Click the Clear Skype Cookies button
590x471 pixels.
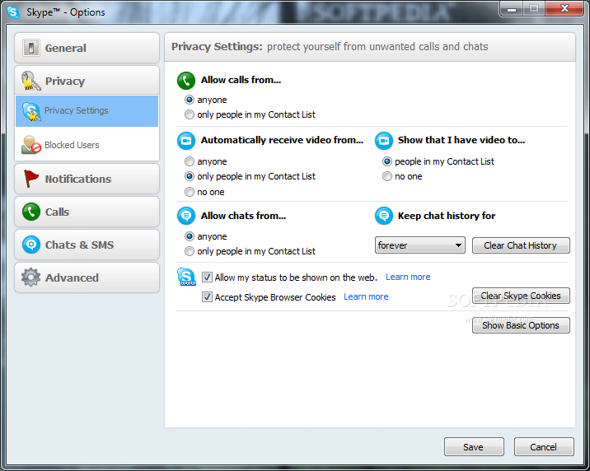click(x=521, y=296)
